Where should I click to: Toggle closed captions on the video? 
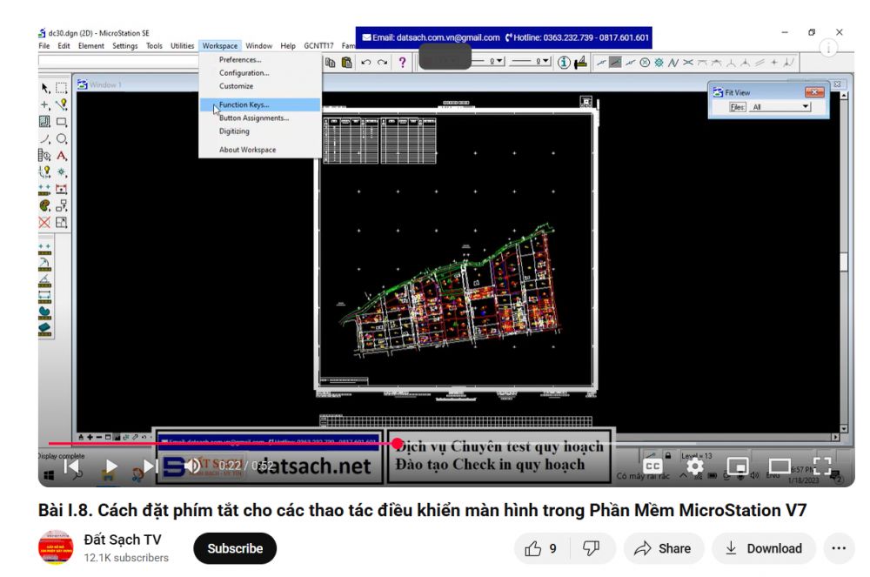(x=652, y=466)
